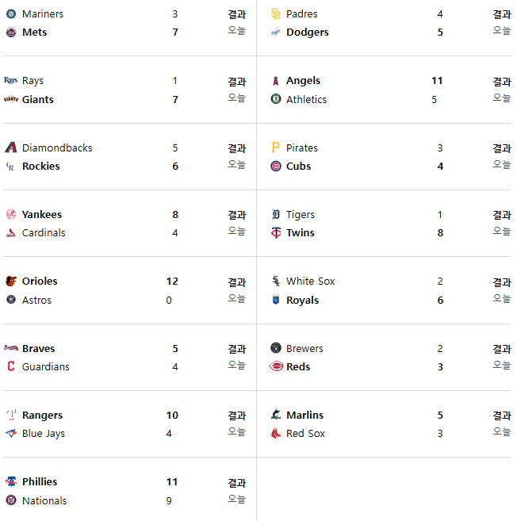Click the Giants team logo
The image size is (517, 521).
pyautogui.click(x=11, y=99)
